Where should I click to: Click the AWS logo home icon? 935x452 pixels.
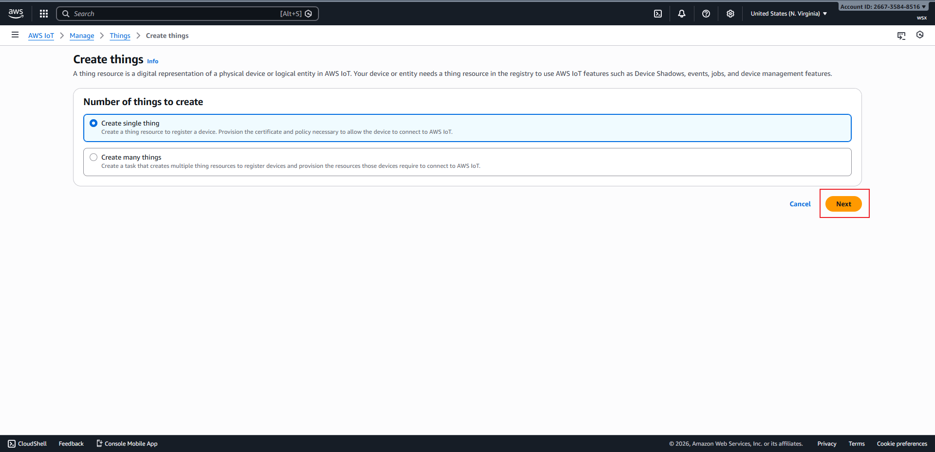pos(16,14)
